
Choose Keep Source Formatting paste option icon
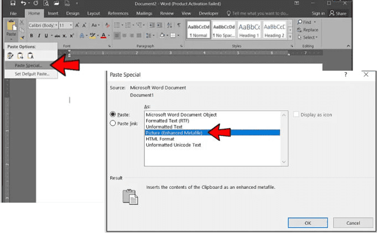(11, 55)
